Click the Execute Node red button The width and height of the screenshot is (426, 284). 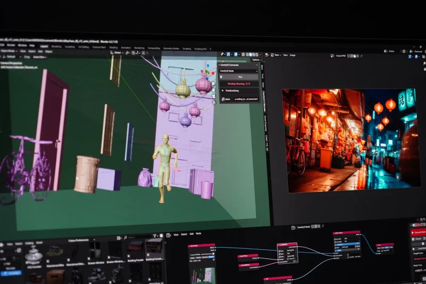[x=418, y=233]
